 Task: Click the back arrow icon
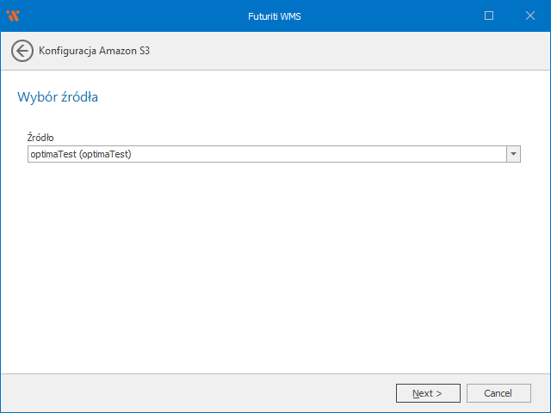(22, 51)
